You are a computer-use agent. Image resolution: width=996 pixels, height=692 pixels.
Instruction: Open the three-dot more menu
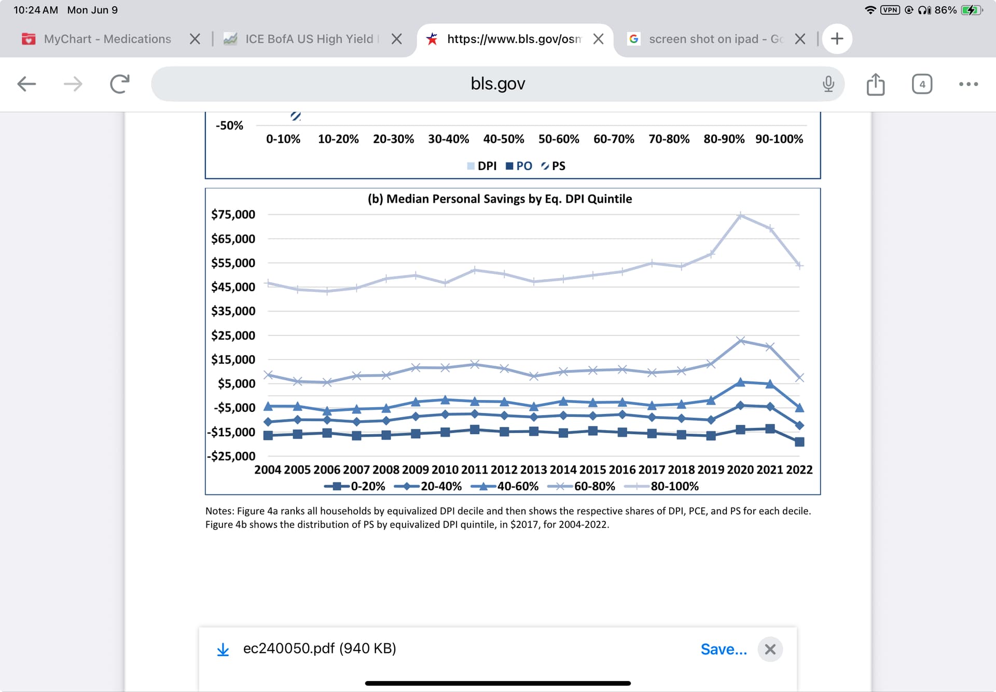point(968,84)
